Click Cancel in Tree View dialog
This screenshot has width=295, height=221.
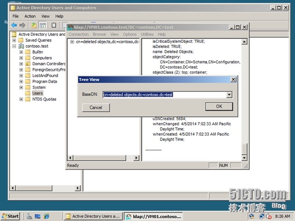[x=96, y=107]
